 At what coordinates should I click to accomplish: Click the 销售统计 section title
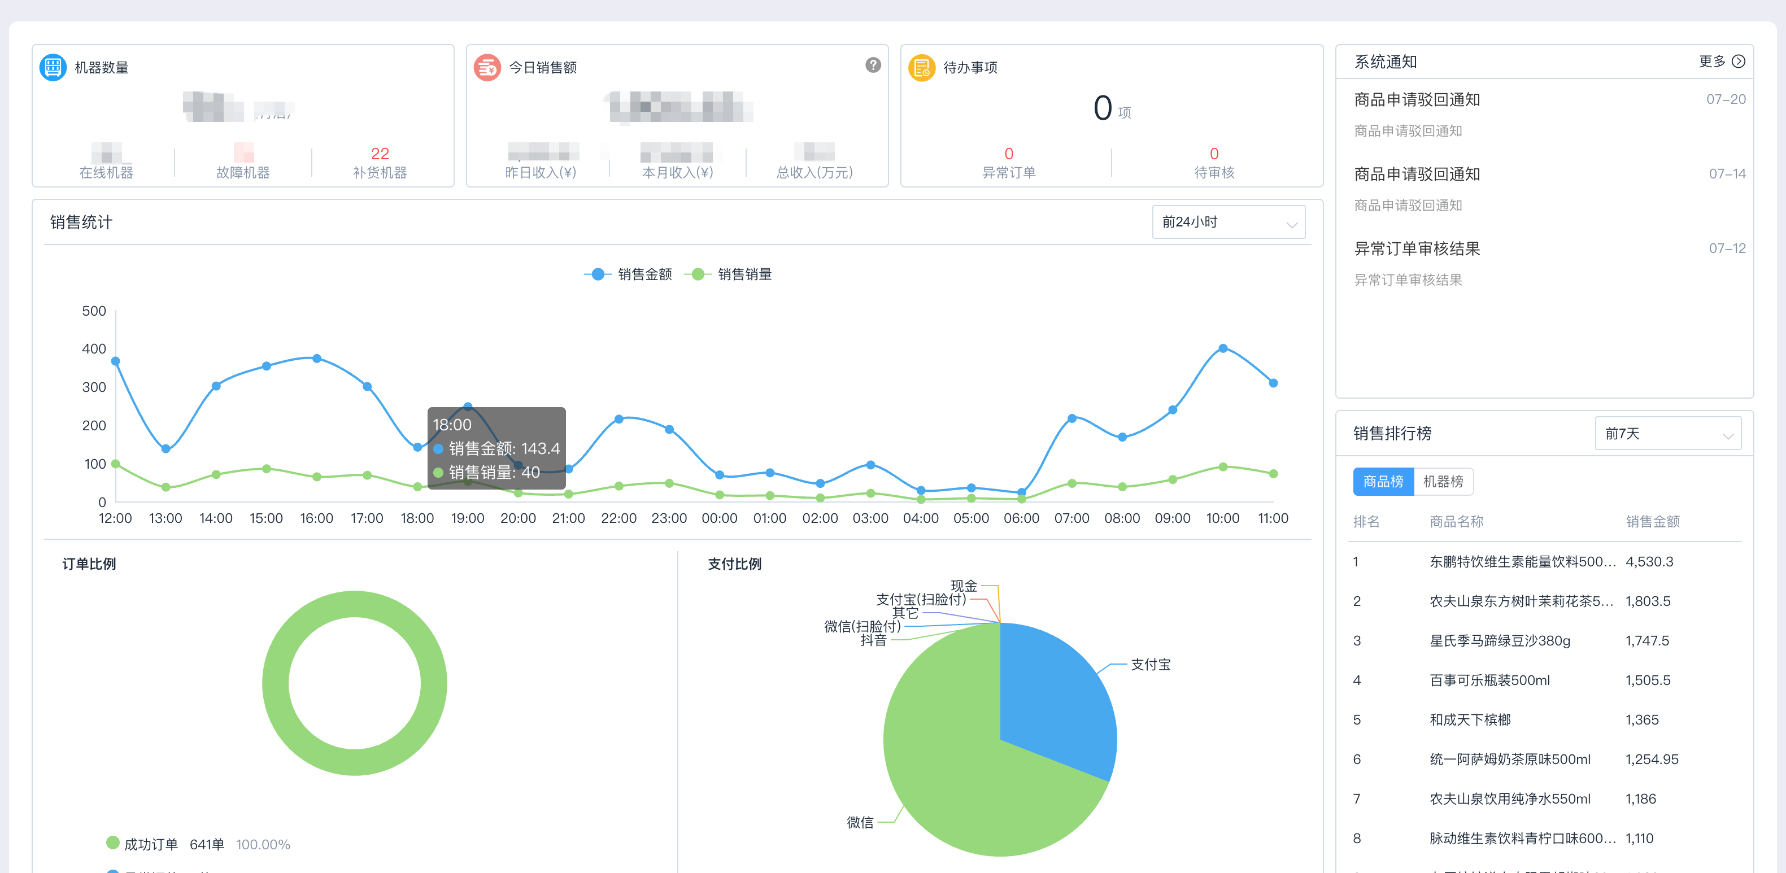click(81, 222)
